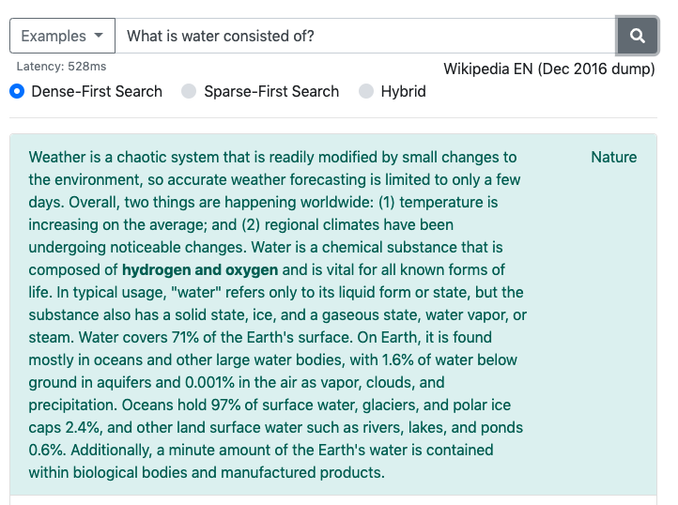Screen dimensions: 678x505
Task: Click the bold hydrogen and oxygen answer
Action: tap(200, 269)
